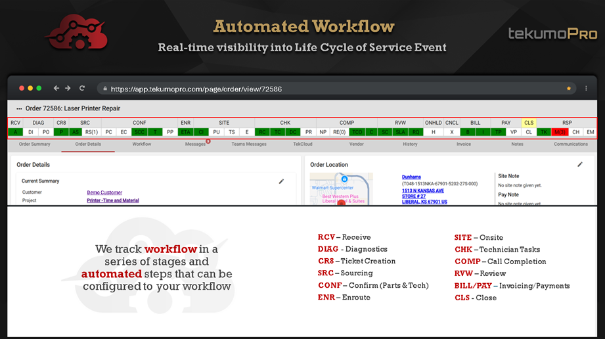Edit Order Location with pencil icon

click(580, 164)
